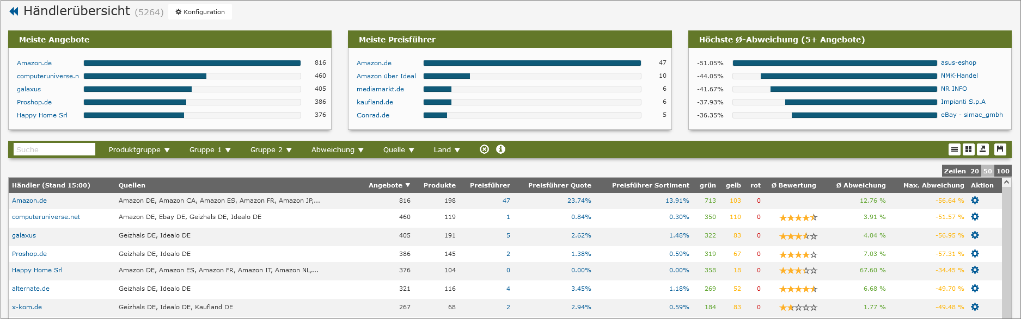Click galaxus grün value 322
Image resolution: width=1021 pixels, height=319 pixels.
710,235
